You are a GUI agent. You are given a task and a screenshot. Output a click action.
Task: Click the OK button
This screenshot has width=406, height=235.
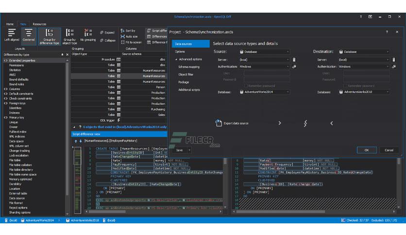point(367,150)
